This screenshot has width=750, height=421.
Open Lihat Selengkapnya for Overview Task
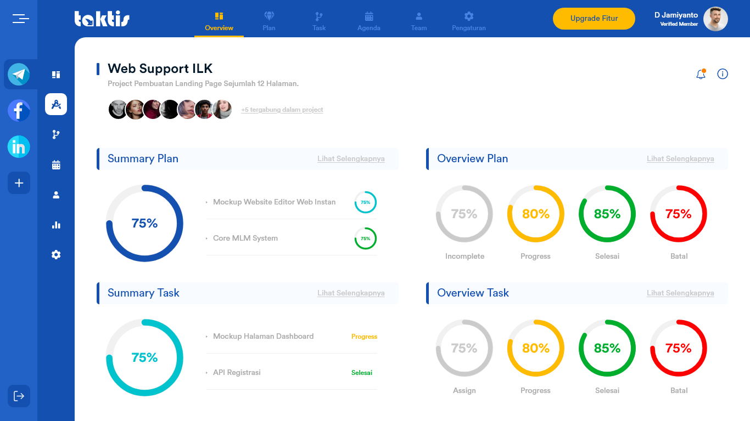(x=680, y=293)
